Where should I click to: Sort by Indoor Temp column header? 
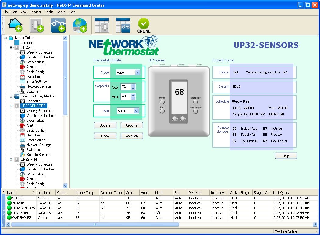tap(87, 193)
